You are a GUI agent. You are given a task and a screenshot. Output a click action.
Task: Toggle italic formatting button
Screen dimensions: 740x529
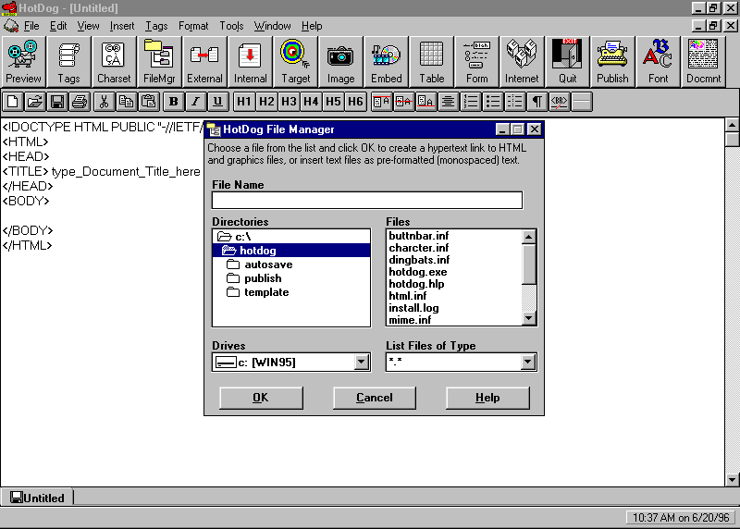coord(195,102)
